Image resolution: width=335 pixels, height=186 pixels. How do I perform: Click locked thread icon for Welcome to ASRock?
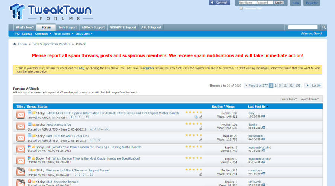click(x=20, y=172)
